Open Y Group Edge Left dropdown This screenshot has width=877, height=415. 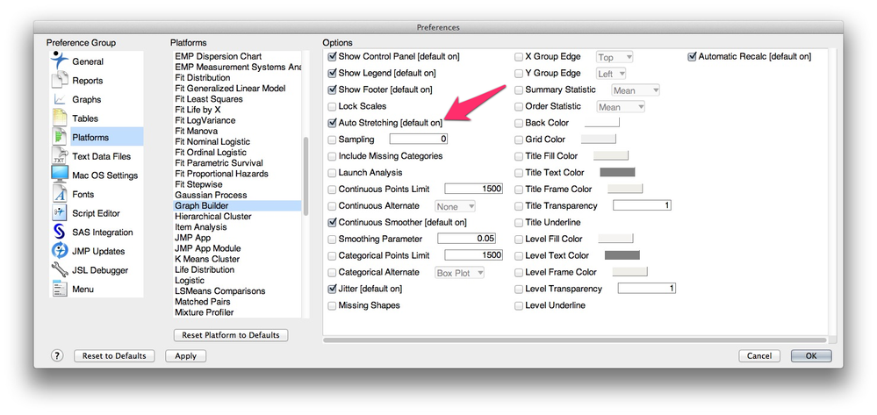[611, 74]
